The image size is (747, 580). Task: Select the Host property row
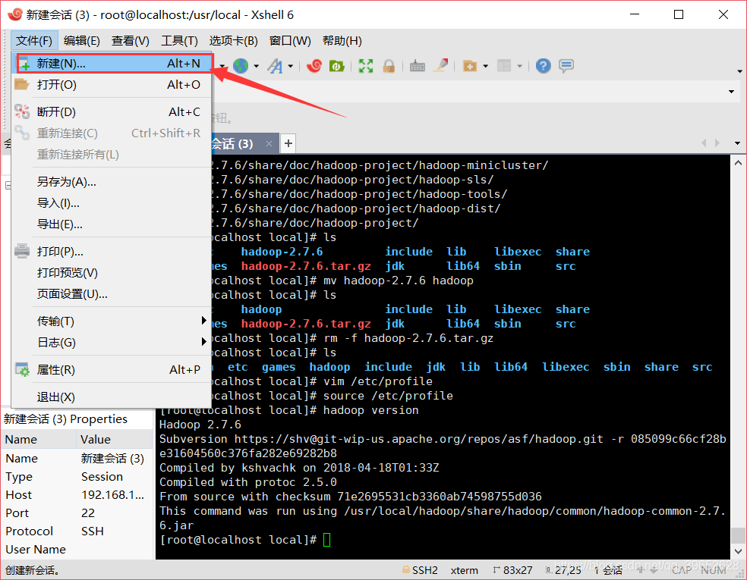[x=77, y=495]
